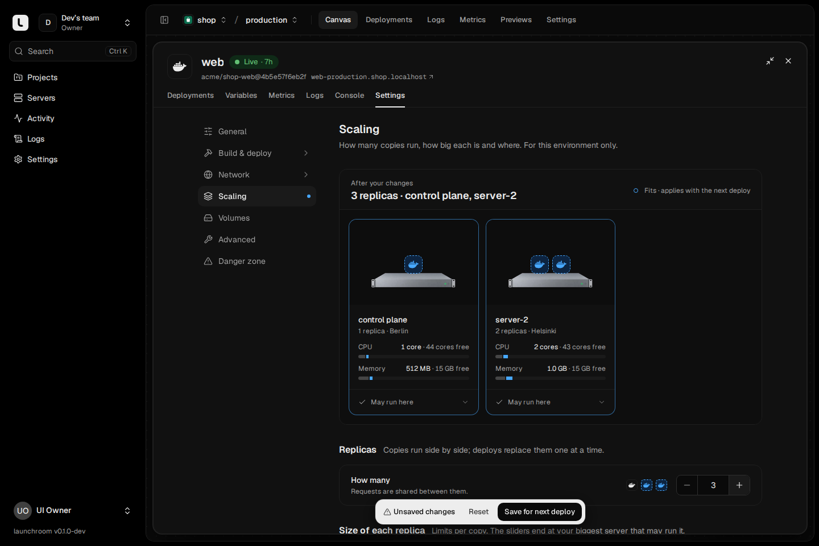Open Danger zone section
Image resolution: width=819 pixels, height=546 pixels.
point(257,261)
